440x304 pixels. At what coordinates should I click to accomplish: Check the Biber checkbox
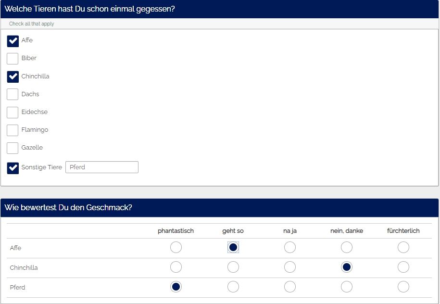point(13,59)
